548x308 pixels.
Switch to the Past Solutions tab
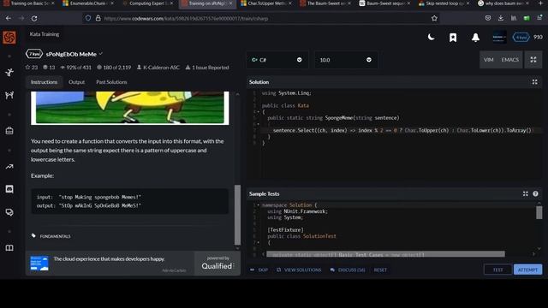[x=111, y=82]
